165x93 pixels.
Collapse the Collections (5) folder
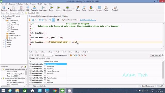(6, 20)
